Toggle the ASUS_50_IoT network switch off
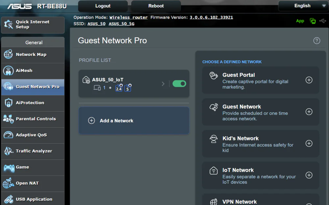The image size is (329, 205). (x=179, y=84)
